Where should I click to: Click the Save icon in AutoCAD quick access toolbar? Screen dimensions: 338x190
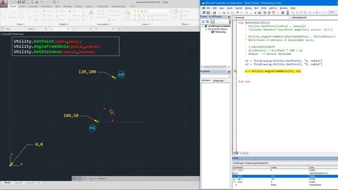click(x=19, y=2)
